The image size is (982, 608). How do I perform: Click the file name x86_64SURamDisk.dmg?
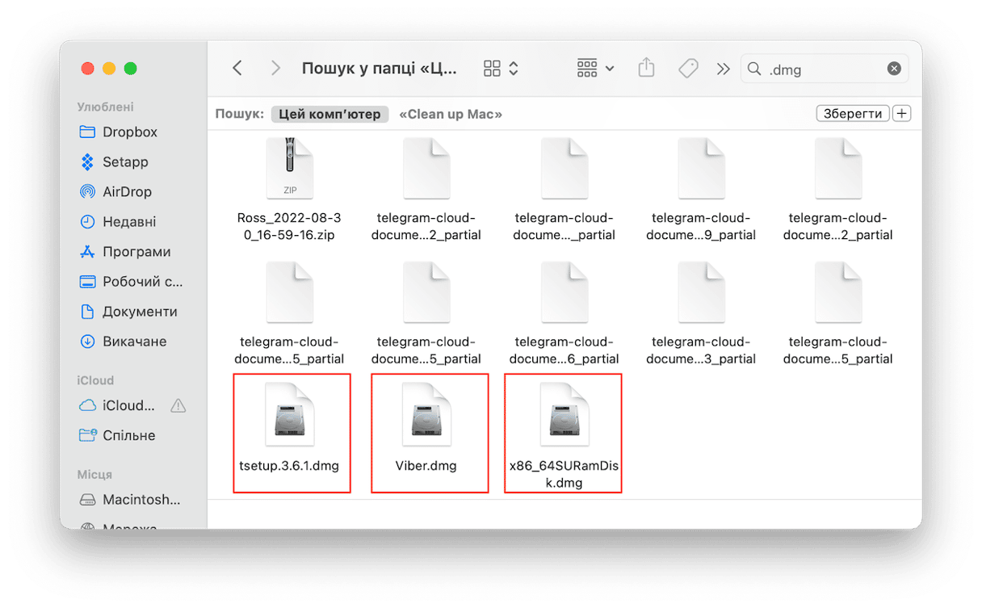click(x=564, y=474)
